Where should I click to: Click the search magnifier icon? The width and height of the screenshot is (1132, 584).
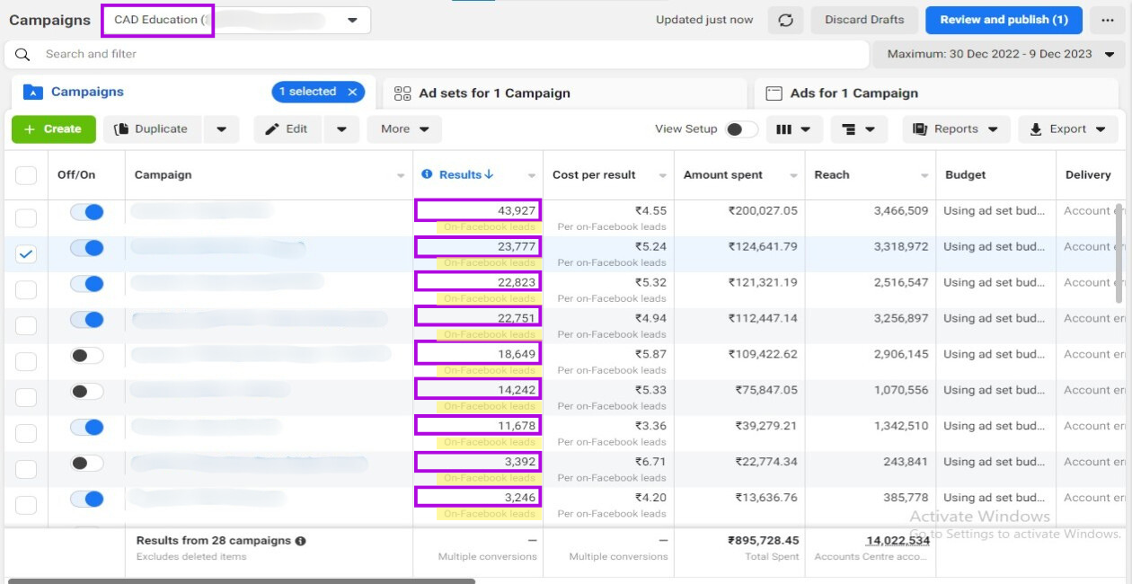[x=23, y=54]
